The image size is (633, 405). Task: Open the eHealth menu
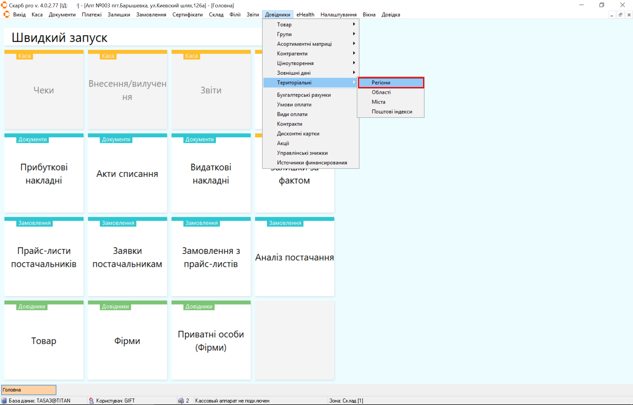305,15
